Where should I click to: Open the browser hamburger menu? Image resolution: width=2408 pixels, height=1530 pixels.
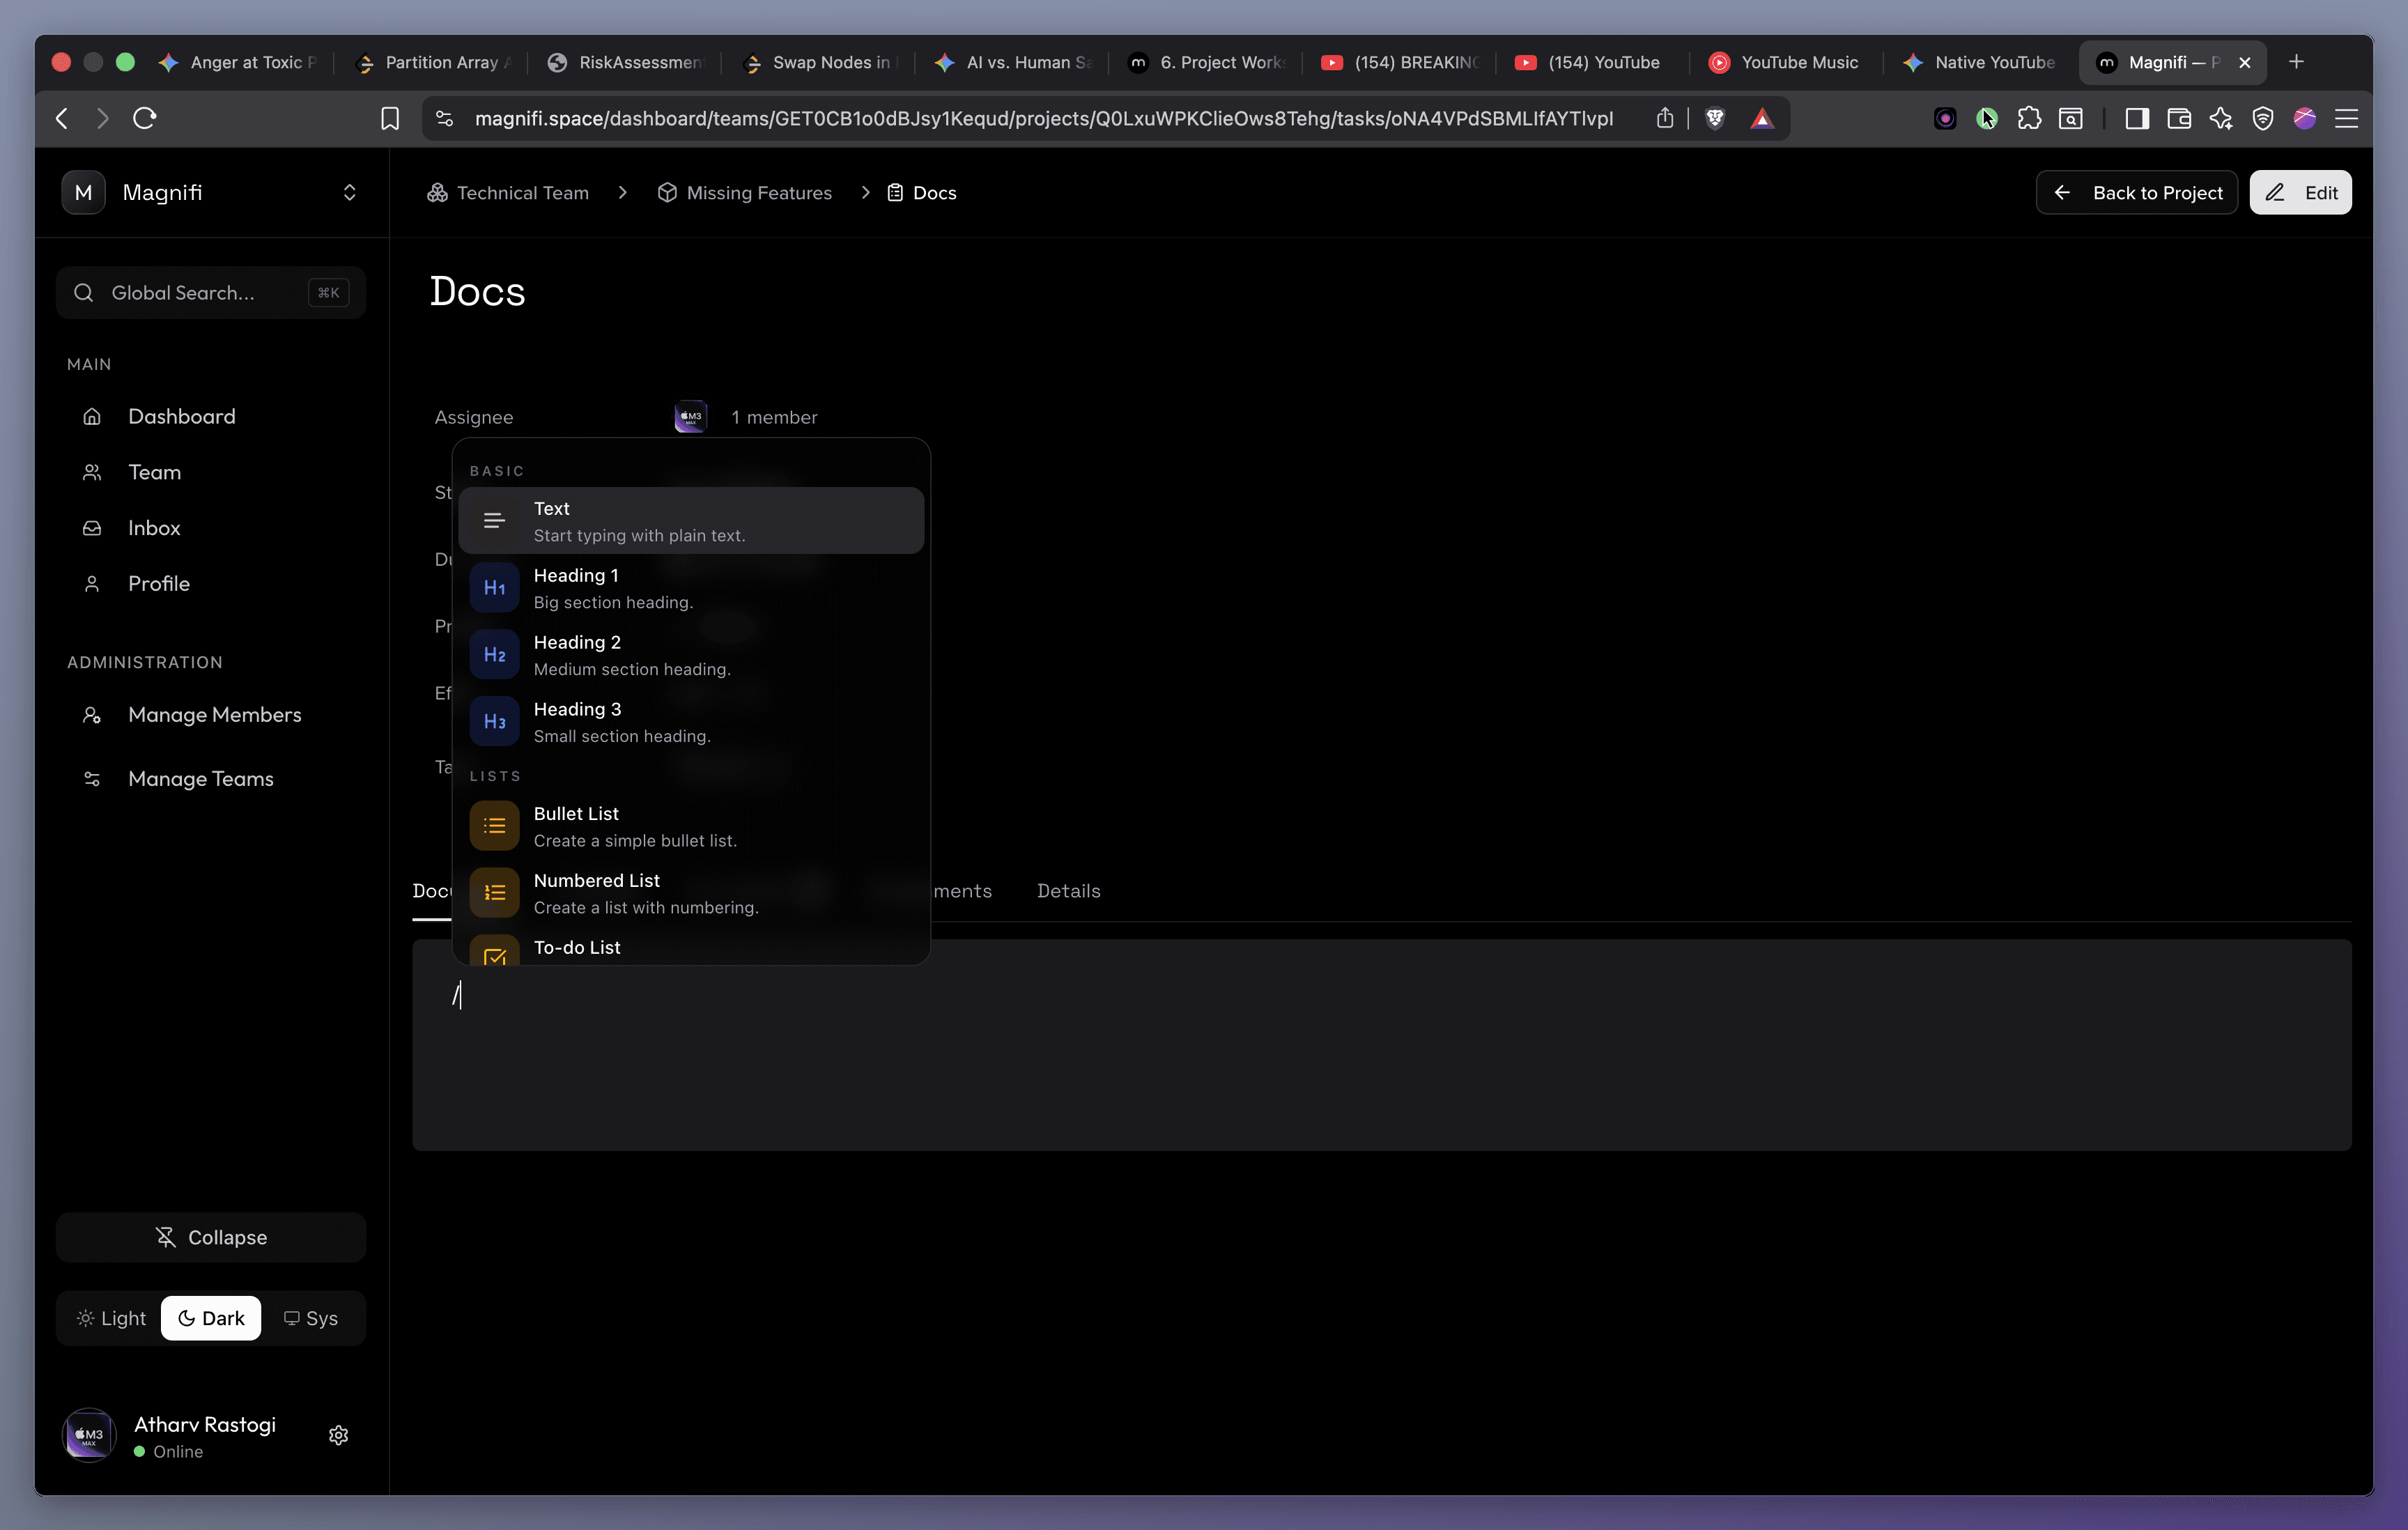click(2347, 118)
